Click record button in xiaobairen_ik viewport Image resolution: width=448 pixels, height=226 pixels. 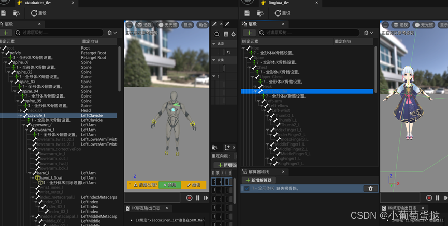click(x=189, y=198)
